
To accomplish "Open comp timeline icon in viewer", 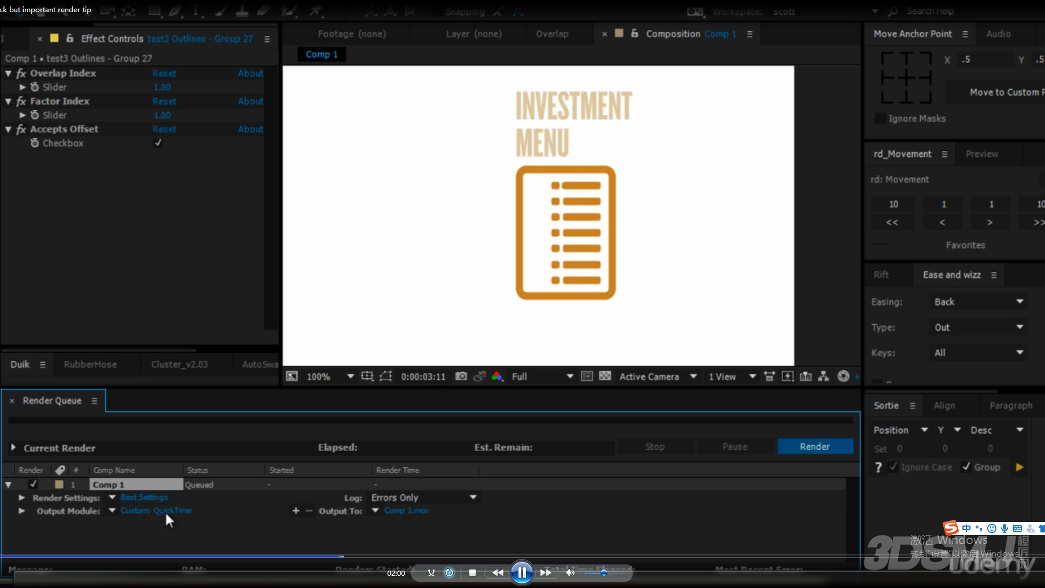I will pos(806,376).
